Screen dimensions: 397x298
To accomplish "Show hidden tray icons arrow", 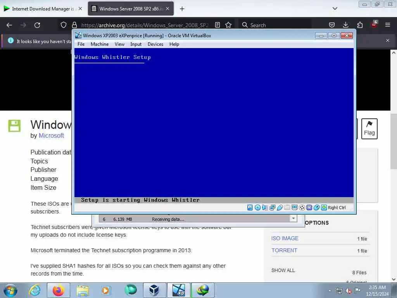I will point(330,291).
